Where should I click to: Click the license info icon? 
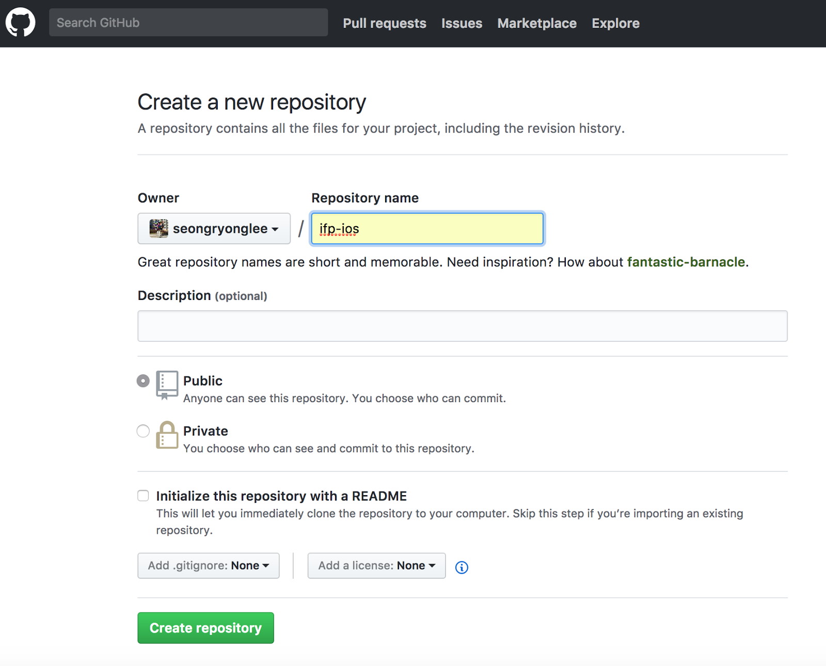462,567
